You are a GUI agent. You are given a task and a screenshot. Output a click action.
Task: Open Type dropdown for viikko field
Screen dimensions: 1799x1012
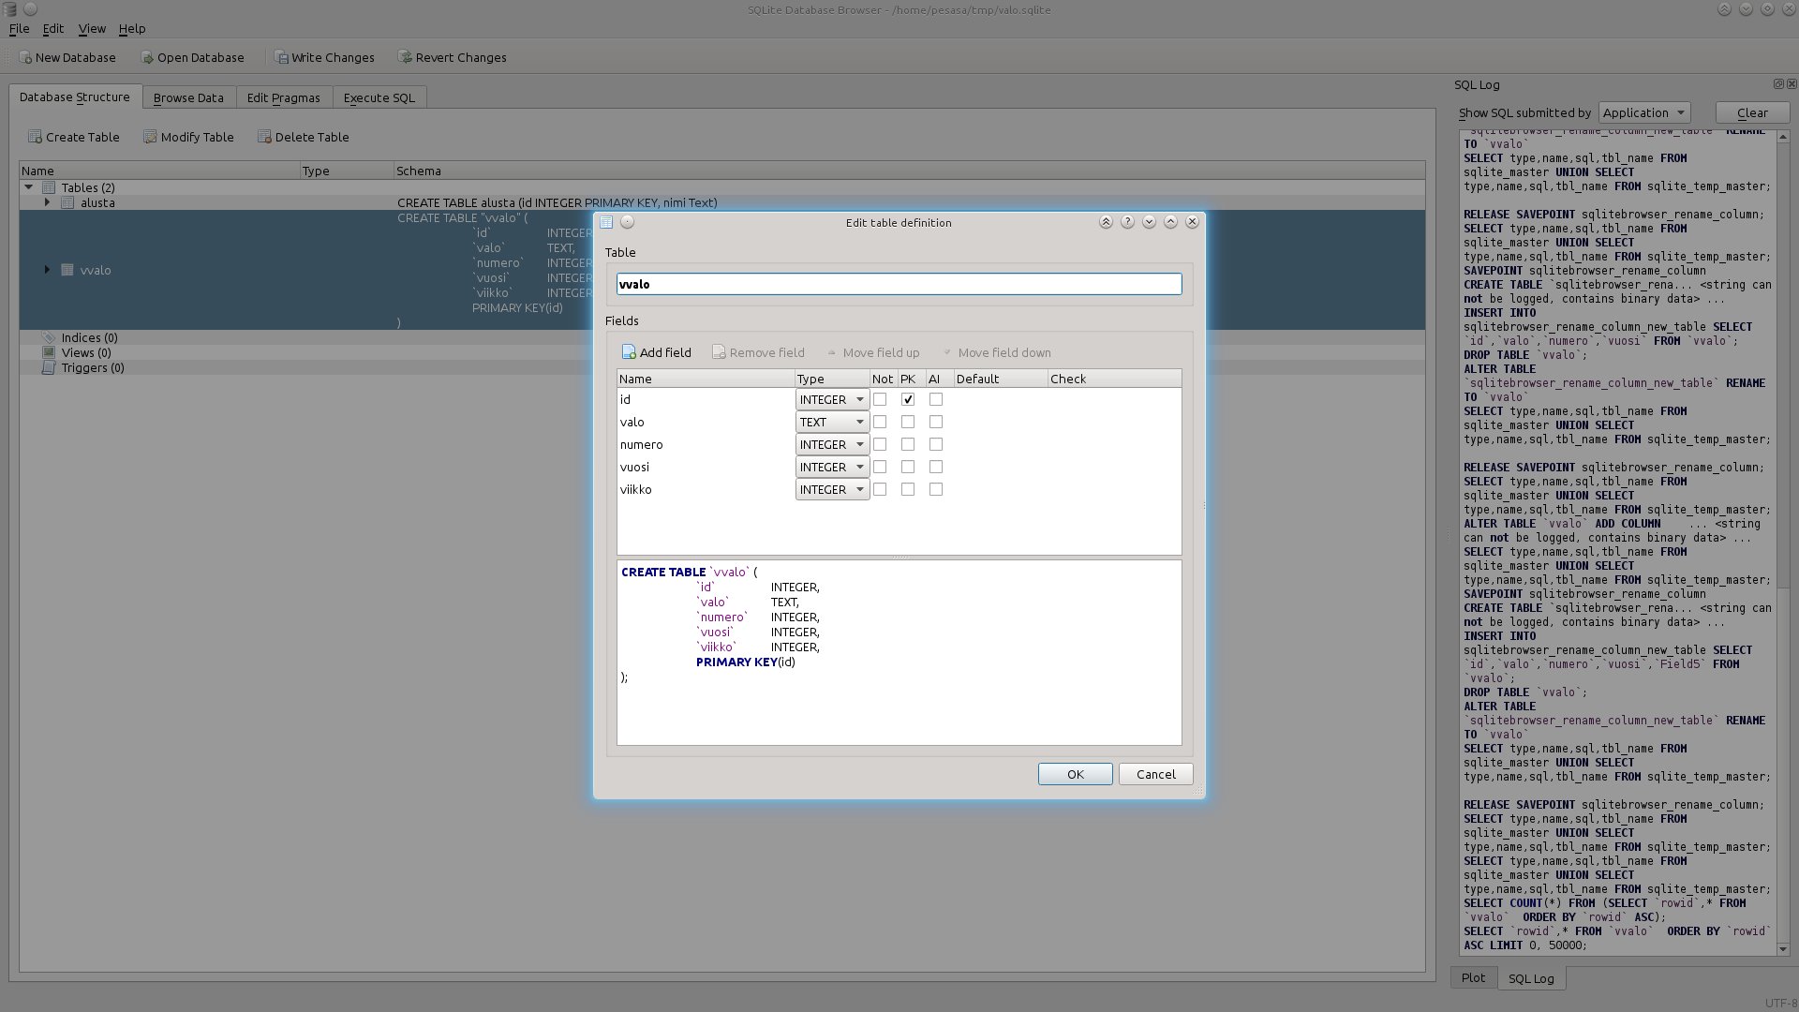pos(832,489)
